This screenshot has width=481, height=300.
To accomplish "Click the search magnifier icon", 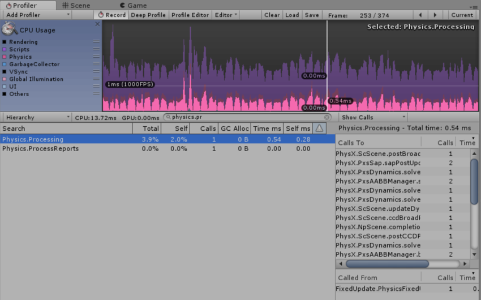I will tap(168, 117).
